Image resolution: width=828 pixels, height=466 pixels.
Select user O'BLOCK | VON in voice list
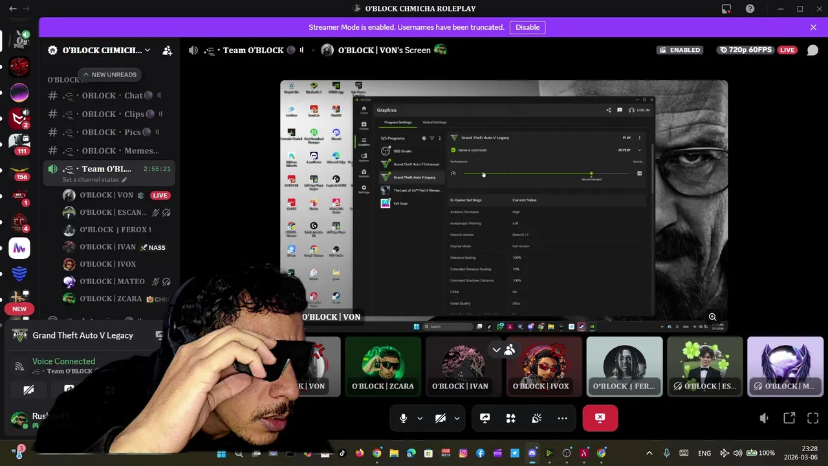(x=109, y=195)
